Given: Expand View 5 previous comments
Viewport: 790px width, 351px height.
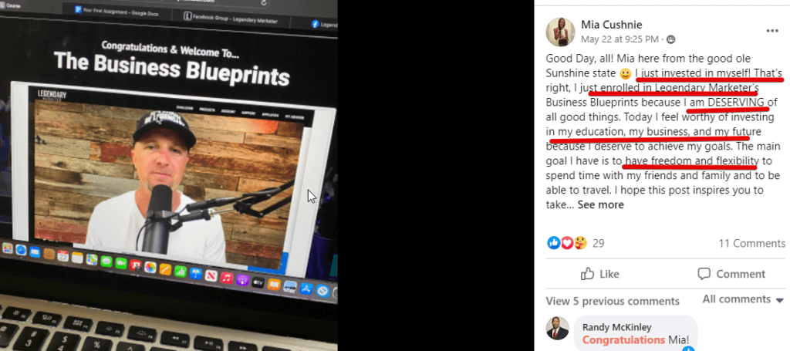Looking at the screenshot, I should pos(613,301).
